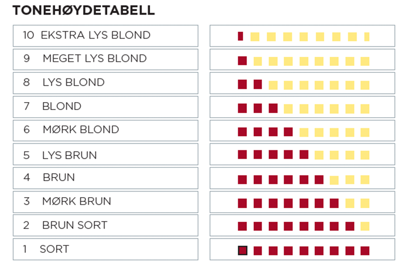Click the narrow red swatch in EKSTRA LYS BLOND row
The image size is (402, 268).
tap(241, 36)
